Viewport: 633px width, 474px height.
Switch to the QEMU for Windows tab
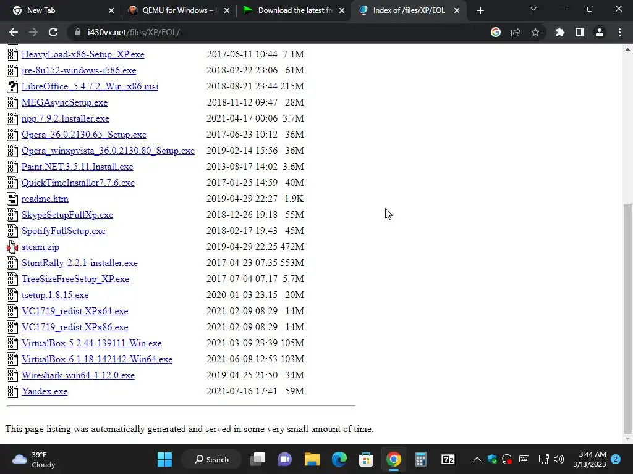click(177, 10)
